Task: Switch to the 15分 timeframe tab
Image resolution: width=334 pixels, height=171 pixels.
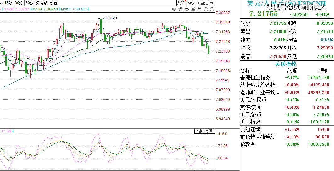Action: tap(8, 3)
